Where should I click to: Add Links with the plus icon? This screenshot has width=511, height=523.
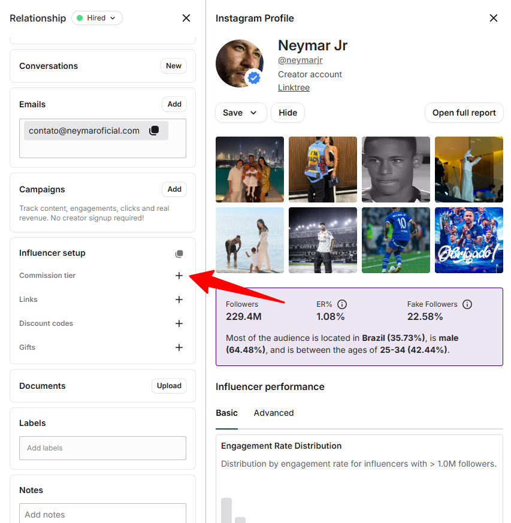[179, 300]
